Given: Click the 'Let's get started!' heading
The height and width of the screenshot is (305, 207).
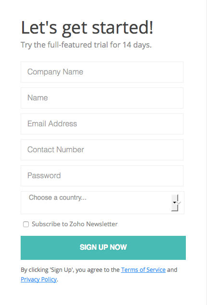Looking at the screenshot, I should point(87,28).
